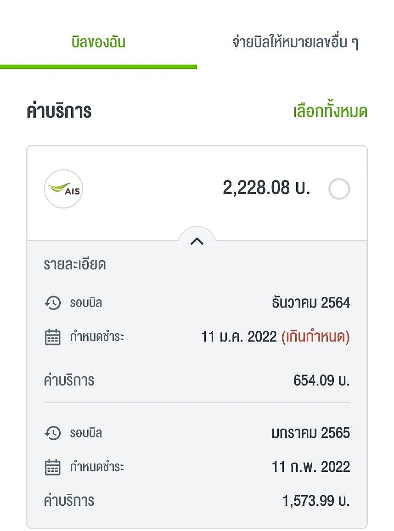The width and height of the screenshot is (394, 531).
Task: Select the radio button beside 2,228.08 บ.
Action: pos(339,189)
